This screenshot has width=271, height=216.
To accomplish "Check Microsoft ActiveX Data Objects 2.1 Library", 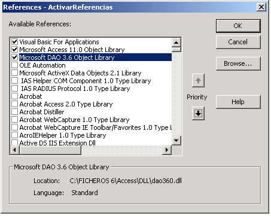I will 14,73.
